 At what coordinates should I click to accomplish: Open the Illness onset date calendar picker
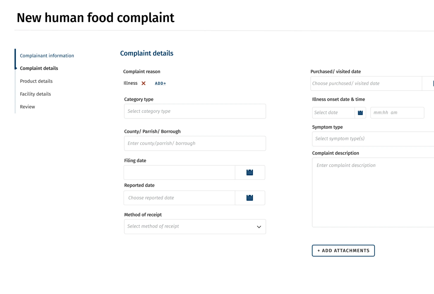click(x=360, y=112)
